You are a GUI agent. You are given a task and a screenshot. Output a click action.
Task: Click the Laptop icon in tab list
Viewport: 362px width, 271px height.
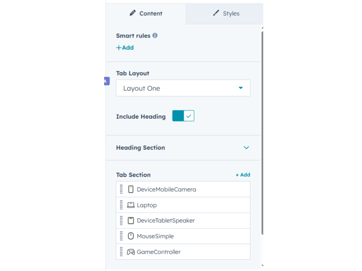coord(131,205)
